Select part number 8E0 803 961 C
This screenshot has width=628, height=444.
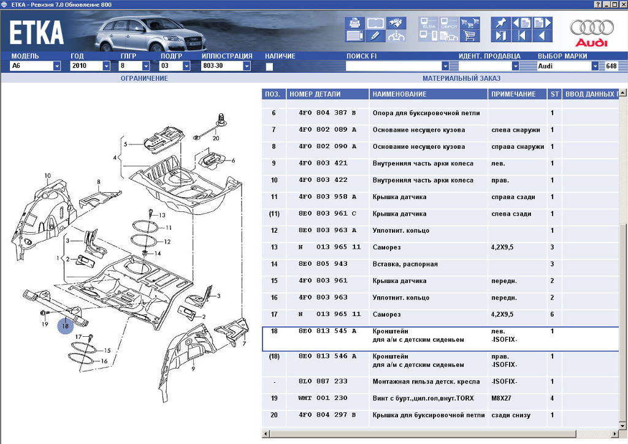click(x=327, y=214)
